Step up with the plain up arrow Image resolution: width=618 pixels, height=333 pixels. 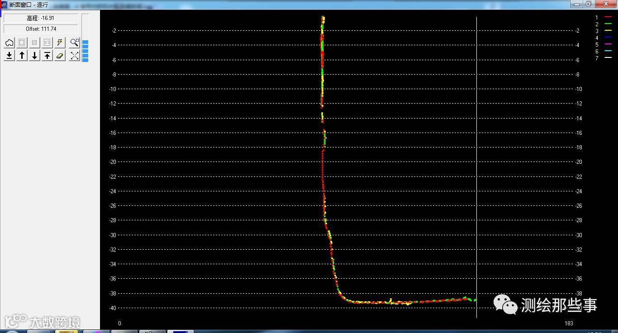22,55
